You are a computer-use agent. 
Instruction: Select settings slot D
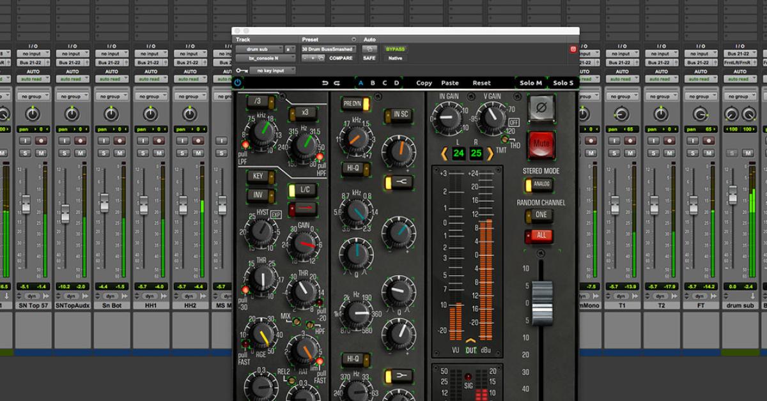coord(396,83)
